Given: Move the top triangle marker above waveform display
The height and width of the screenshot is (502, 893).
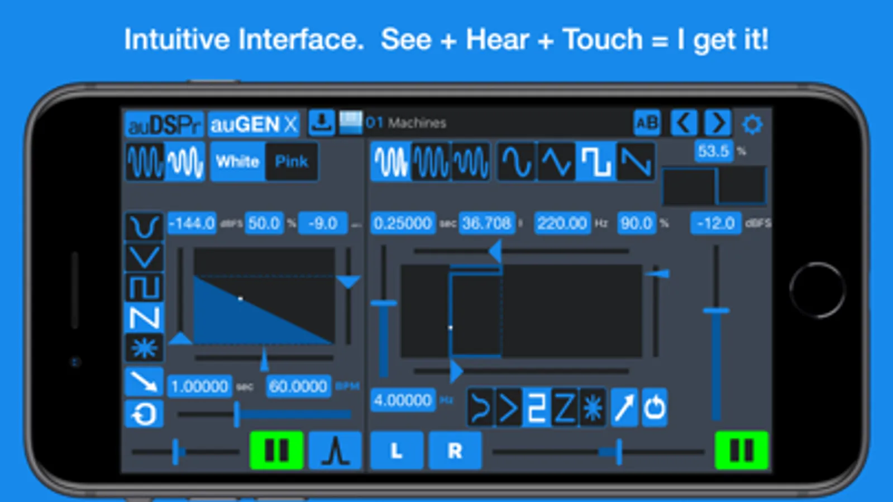Looking at the screenshot, I should click(x=495, y=251).
